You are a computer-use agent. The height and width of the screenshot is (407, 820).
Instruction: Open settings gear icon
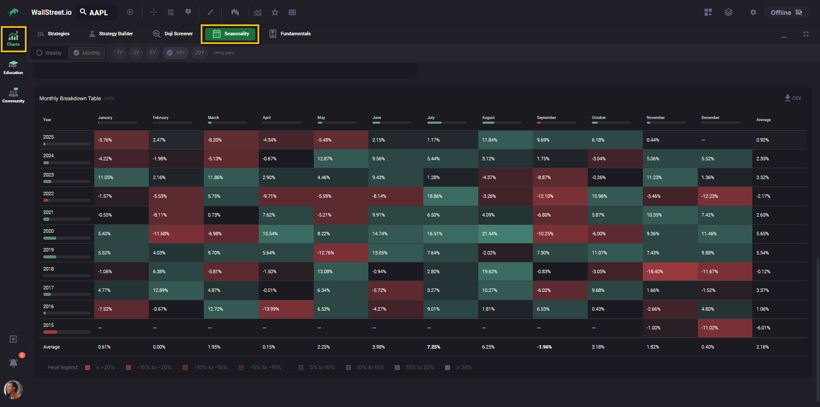753,12
